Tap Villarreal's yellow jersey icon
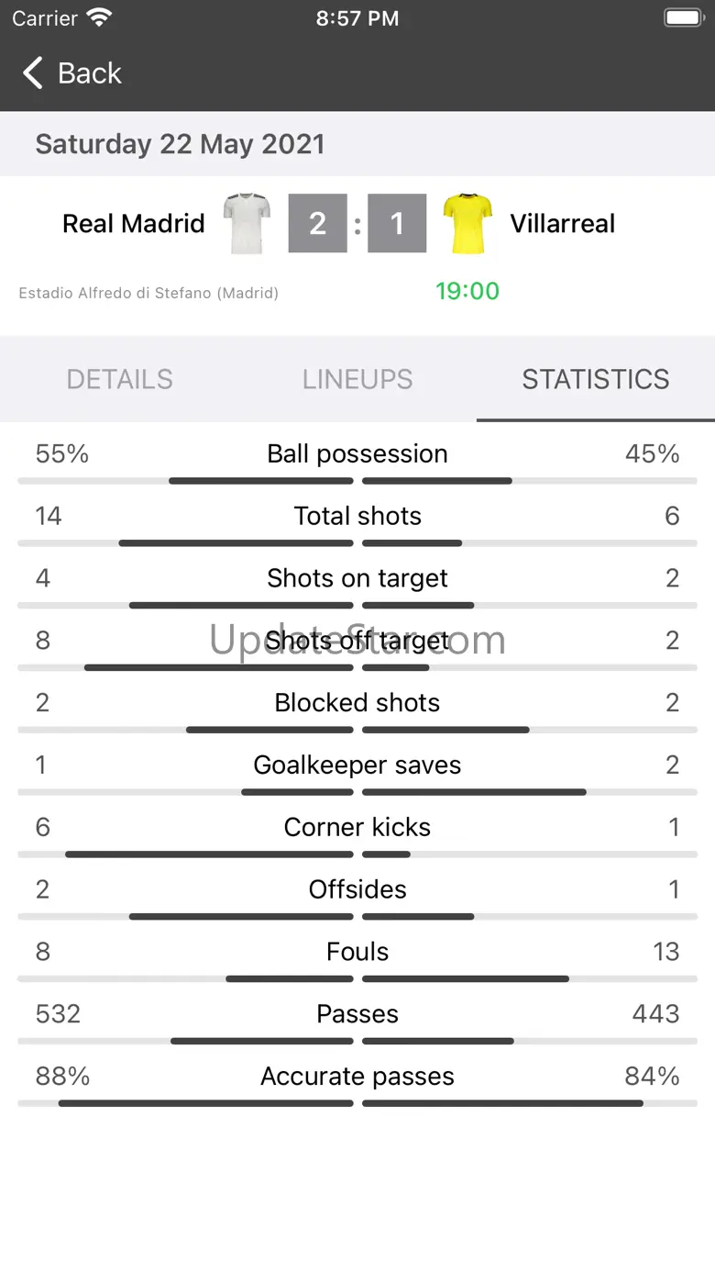The image size is (715, 1273). coord(467,223)
